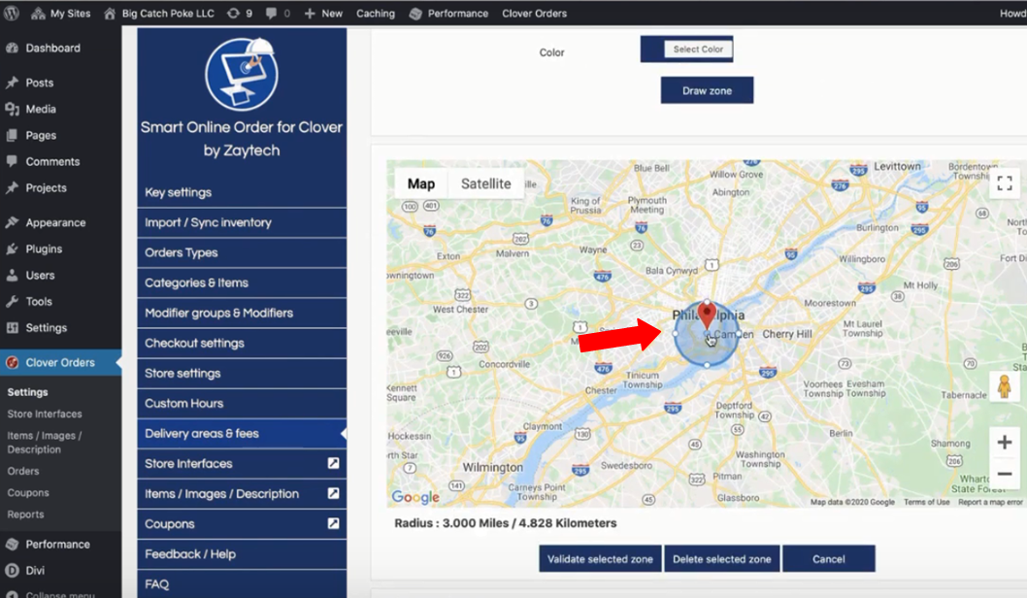Viewport: 1027px width, 598px height.
Task: Open My Sites in admin bar
Action: click(x=61, y=13)
